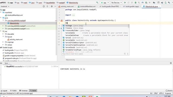Select Package (java.lang) completion suggestion
This screenshot has height=97, width=173.
pyautogui.click(x=95, y=26)
